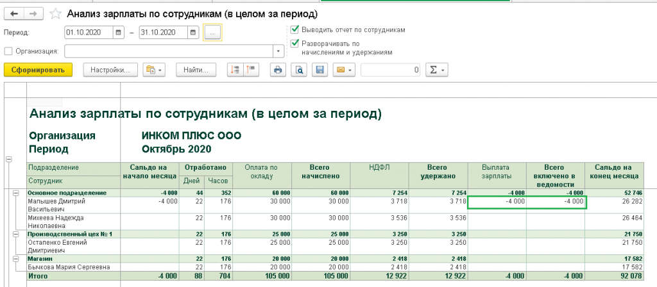Expand all report groups icon
This screenshot has height=287, width=657.
235,70
